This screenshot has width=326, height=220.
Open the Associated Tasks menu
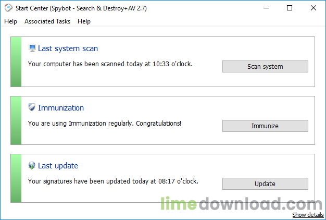47,21
